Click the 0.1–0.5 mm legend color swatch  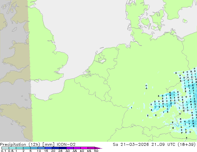(5, 148)
